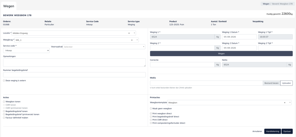296x137 pixels.
Task: Click the Weging 1 value 6524
Action: [182, 37]
